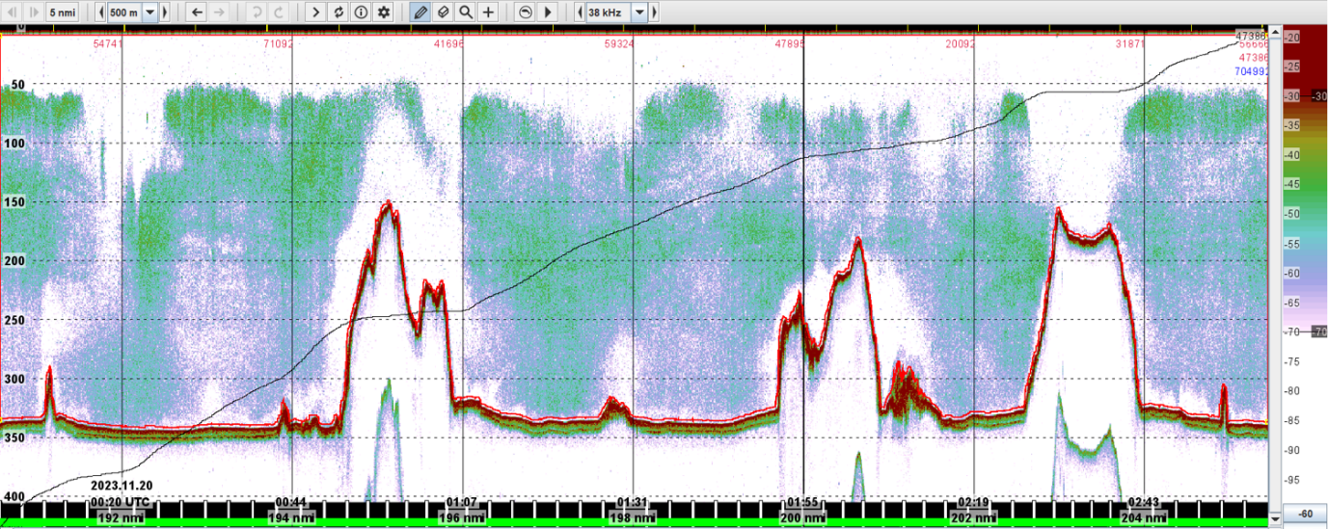Click the 196 nmi distance label
This screenshot has width=1328, height=529.
(x=462, y=517)
